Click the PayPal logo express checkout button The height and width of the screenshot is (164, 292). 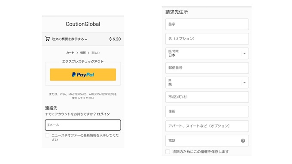(x=83, y=75)
